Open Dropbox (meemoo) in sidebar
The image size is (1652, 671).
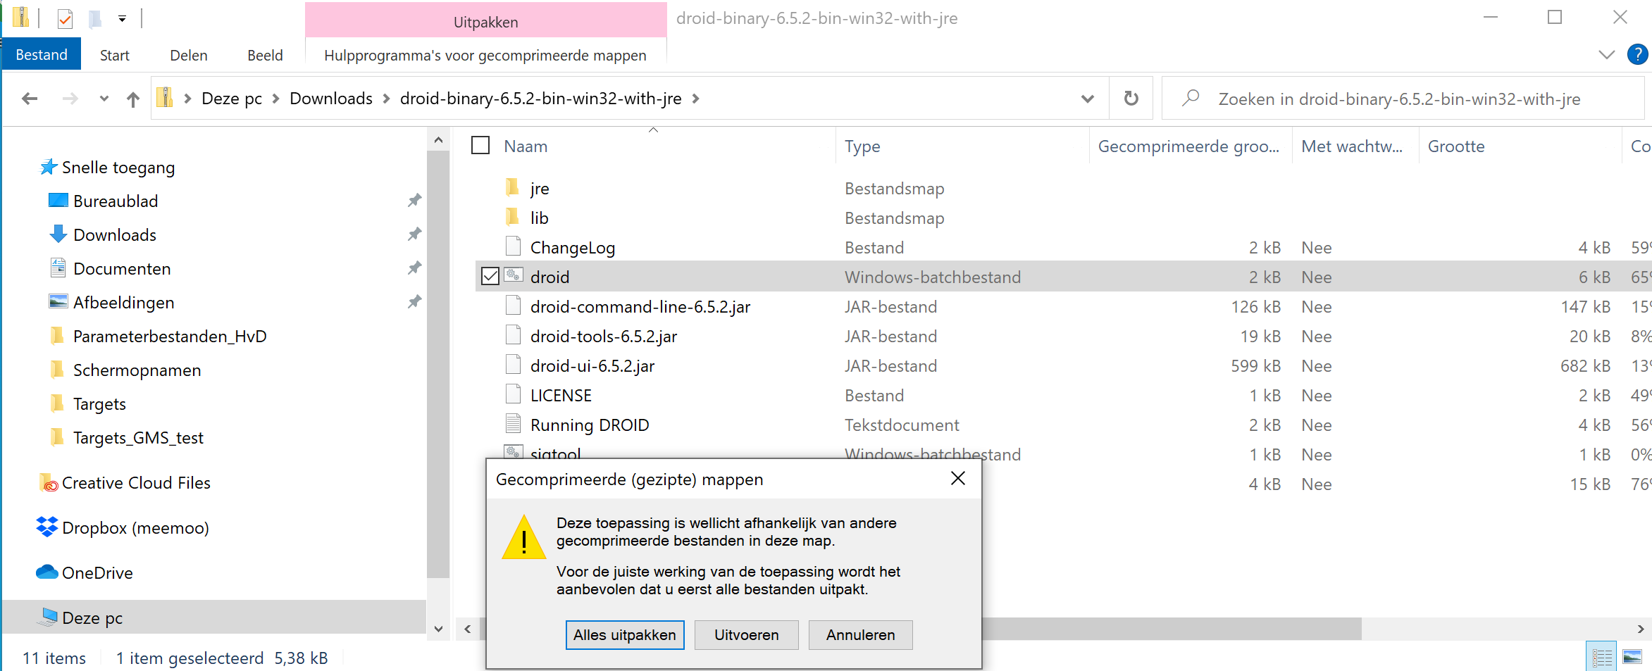pyautogui.click(x=135, y=528)
